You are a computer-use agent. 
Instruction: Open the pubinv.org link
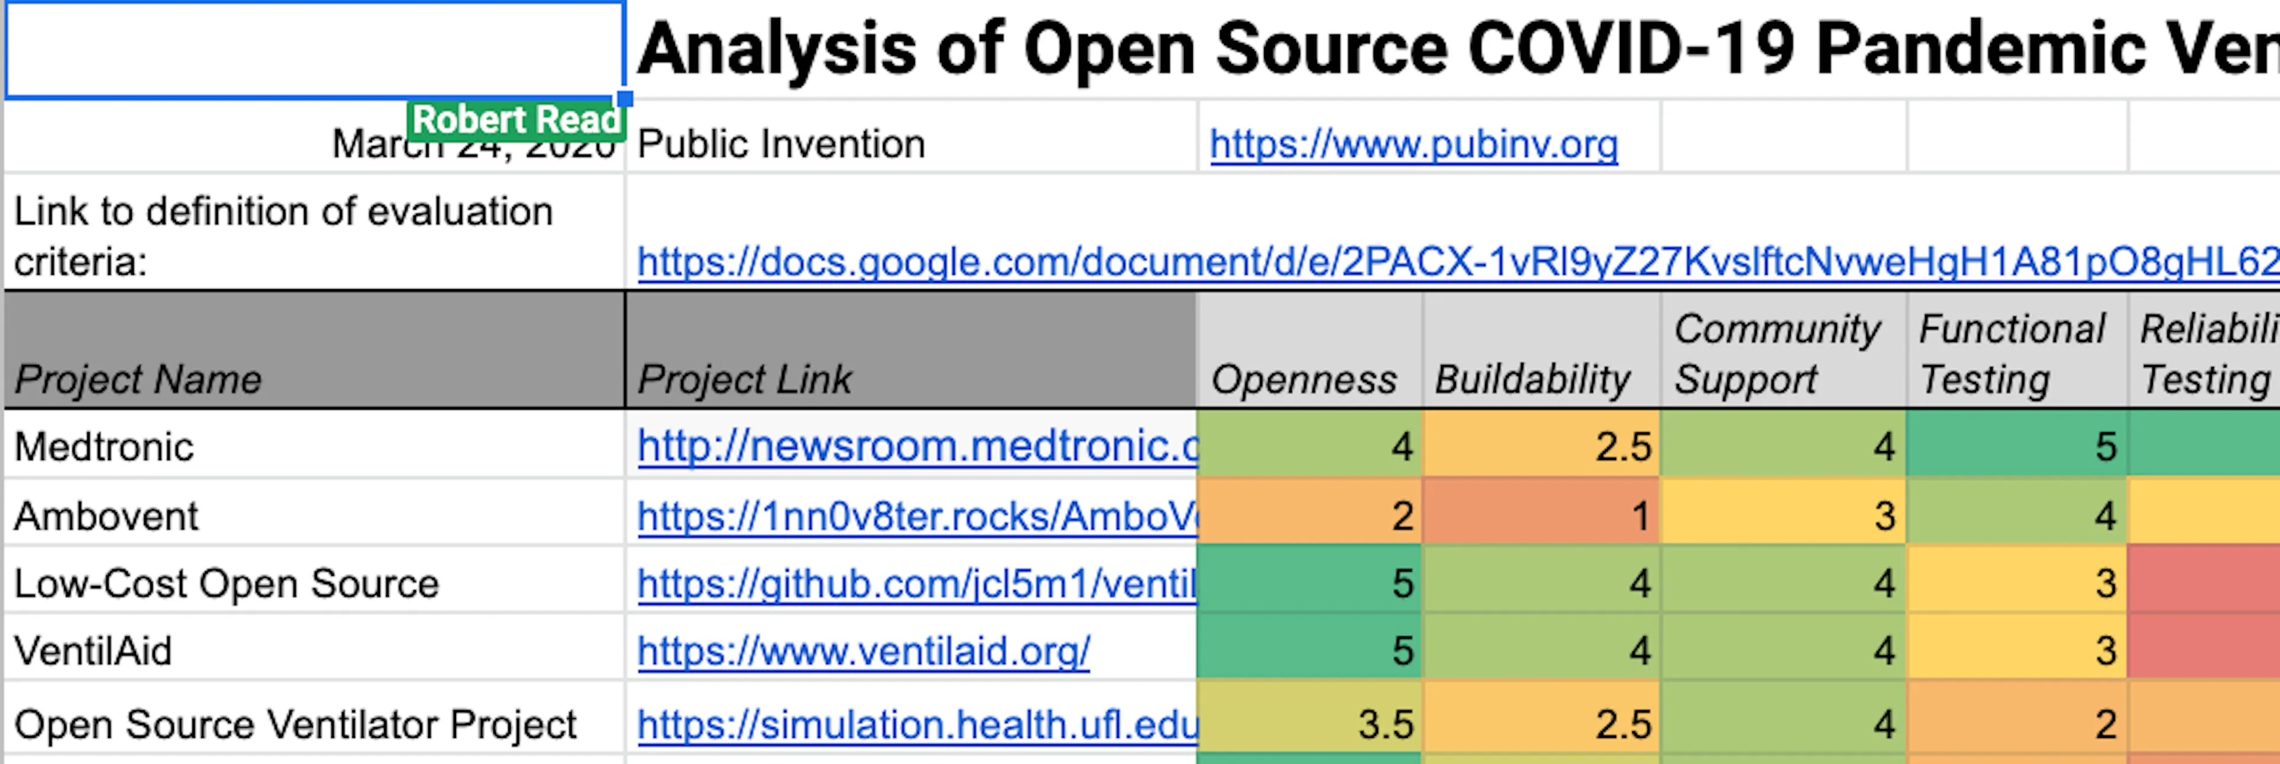tap(1414, 144)
